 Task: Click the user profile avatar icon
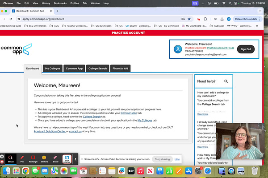point(178,49)
